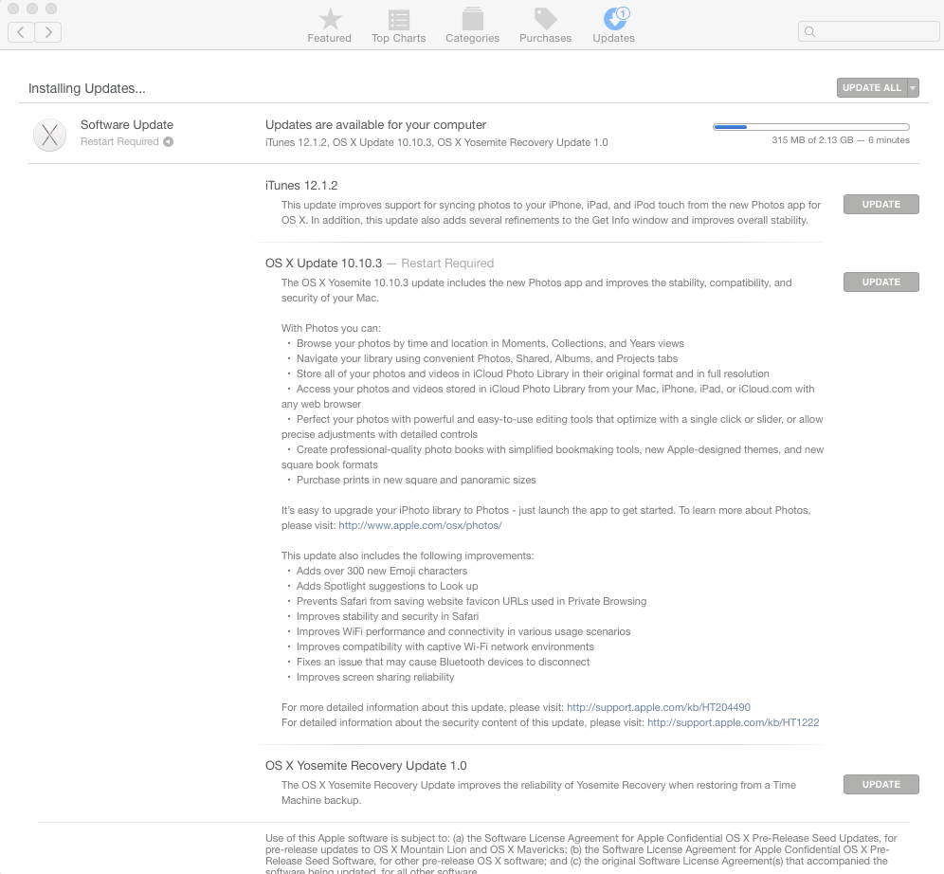Click the 'Installing Updates...' header text
The width and height of the screenshot is (944, 874).
86,88
